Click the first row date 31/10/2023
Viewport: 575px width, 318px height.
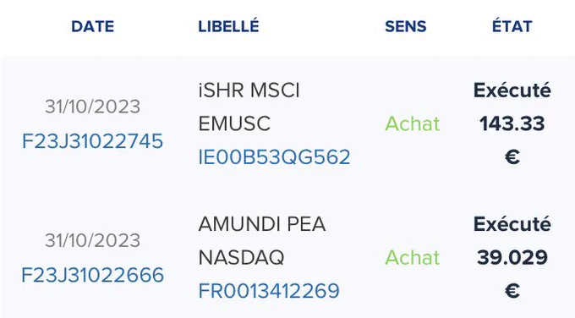pos(92,107)
